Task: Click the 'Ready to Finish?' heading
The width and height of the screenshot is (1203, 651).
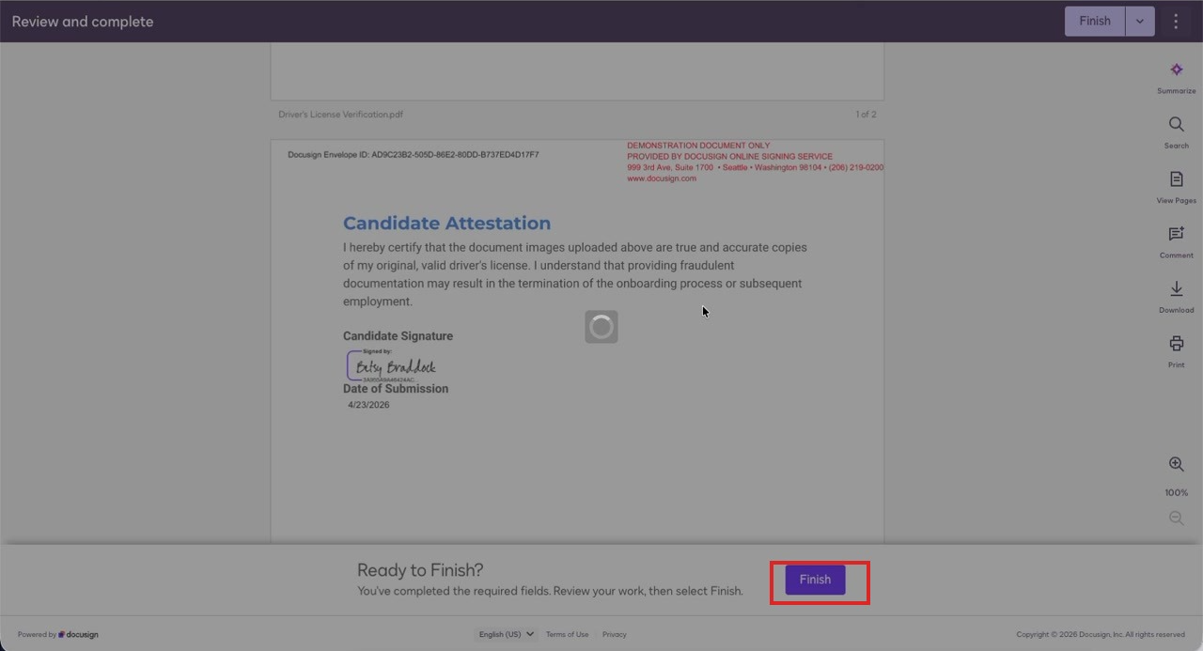Action: pyautogui.click(x=420, y=570)
